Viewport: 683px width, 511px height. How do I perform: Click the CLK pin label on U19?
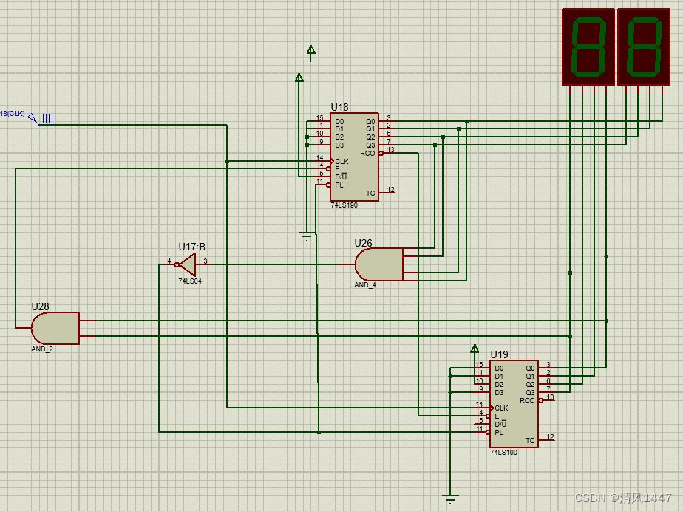[x=501, y=408]
